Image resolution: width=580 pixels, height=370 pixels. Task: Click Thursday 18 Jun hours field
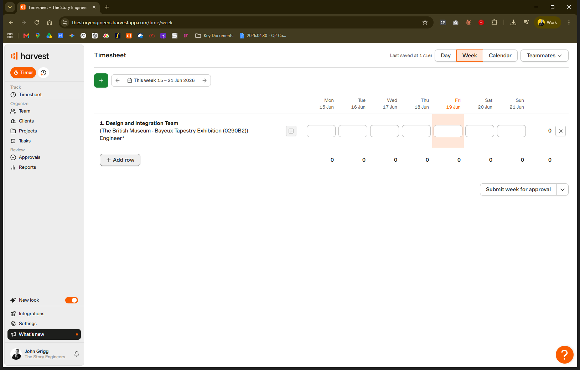point(416,131)
